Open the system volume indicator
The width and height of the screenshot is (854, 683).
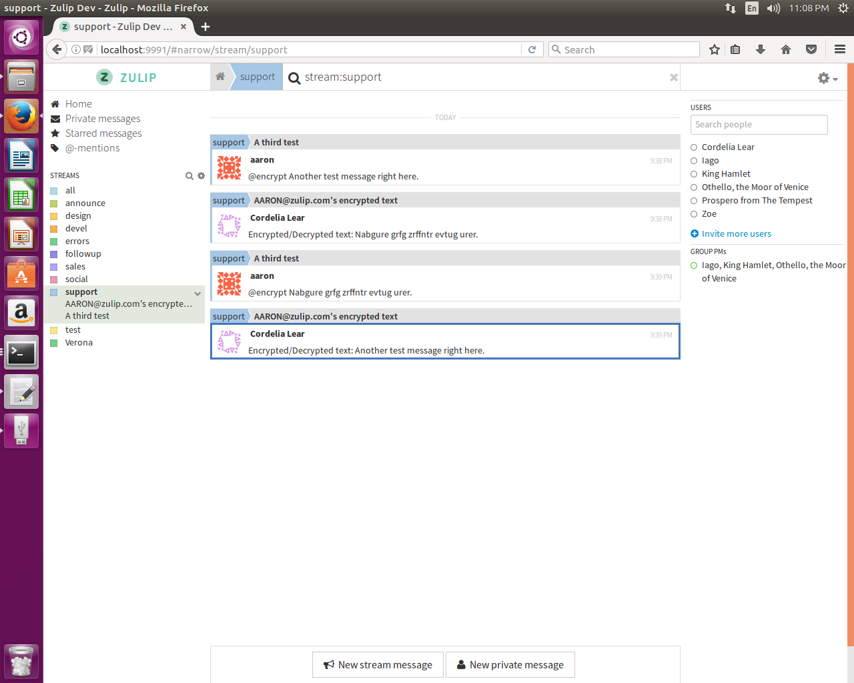coord(773,8)
